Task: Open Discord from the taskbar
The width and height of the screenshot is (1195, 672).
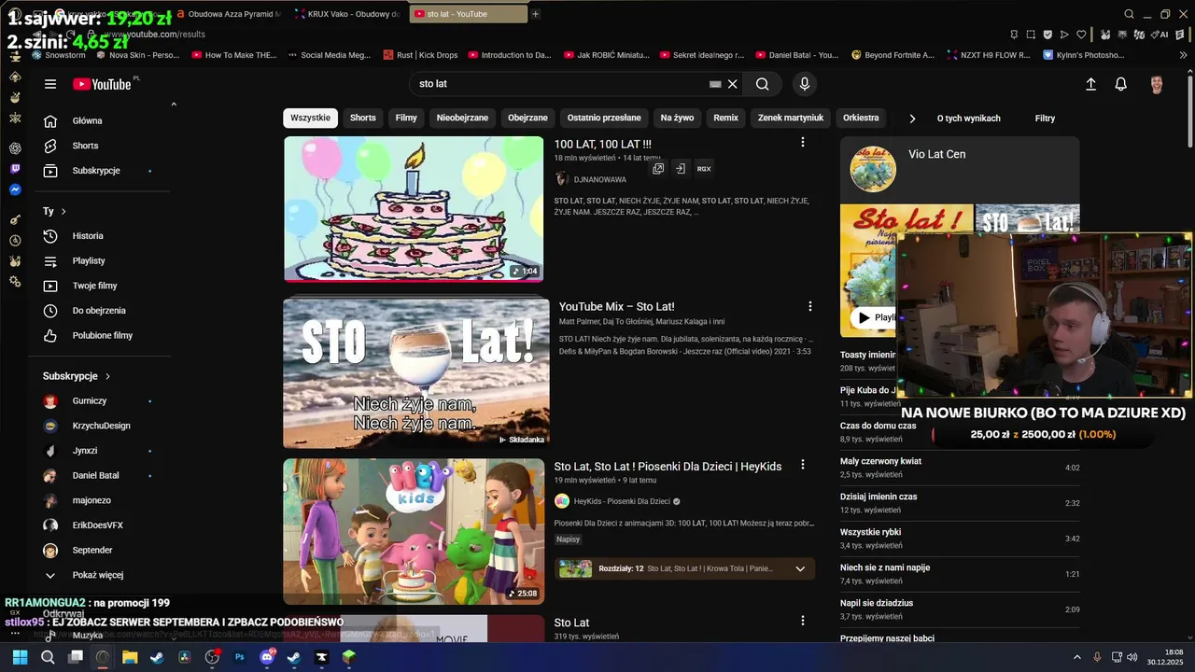Action: [x=267, y=657]
